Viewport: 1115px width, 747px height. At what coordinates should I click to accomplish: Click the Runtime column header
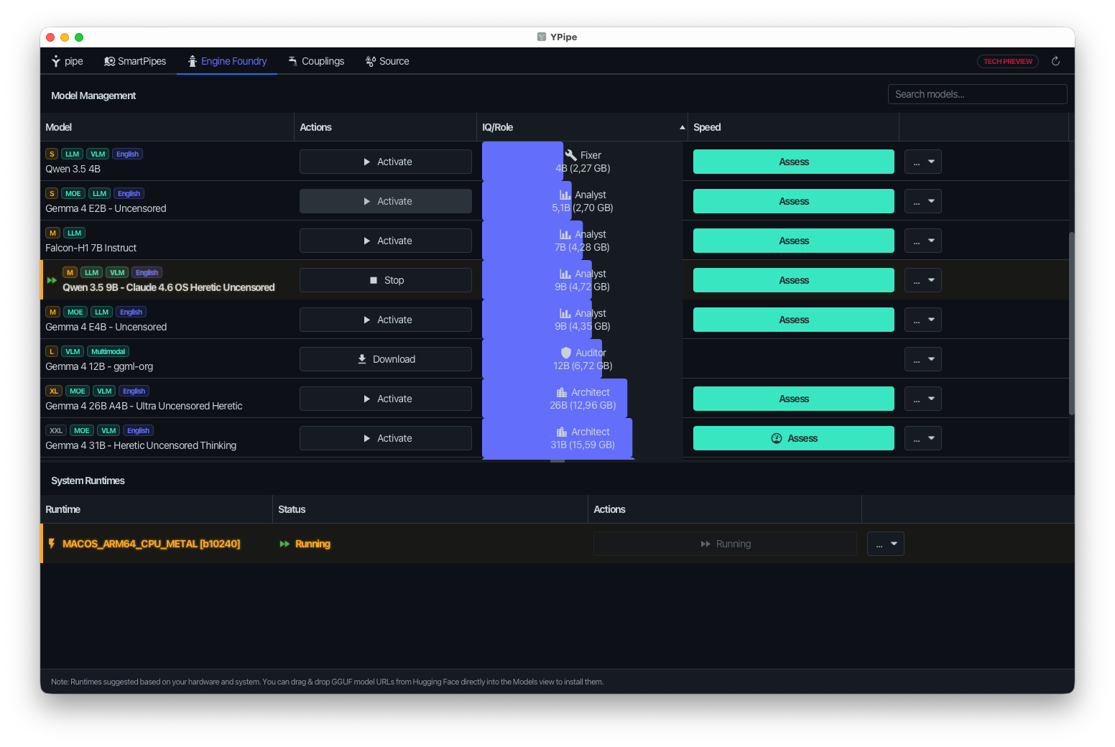tap(157, 509)
